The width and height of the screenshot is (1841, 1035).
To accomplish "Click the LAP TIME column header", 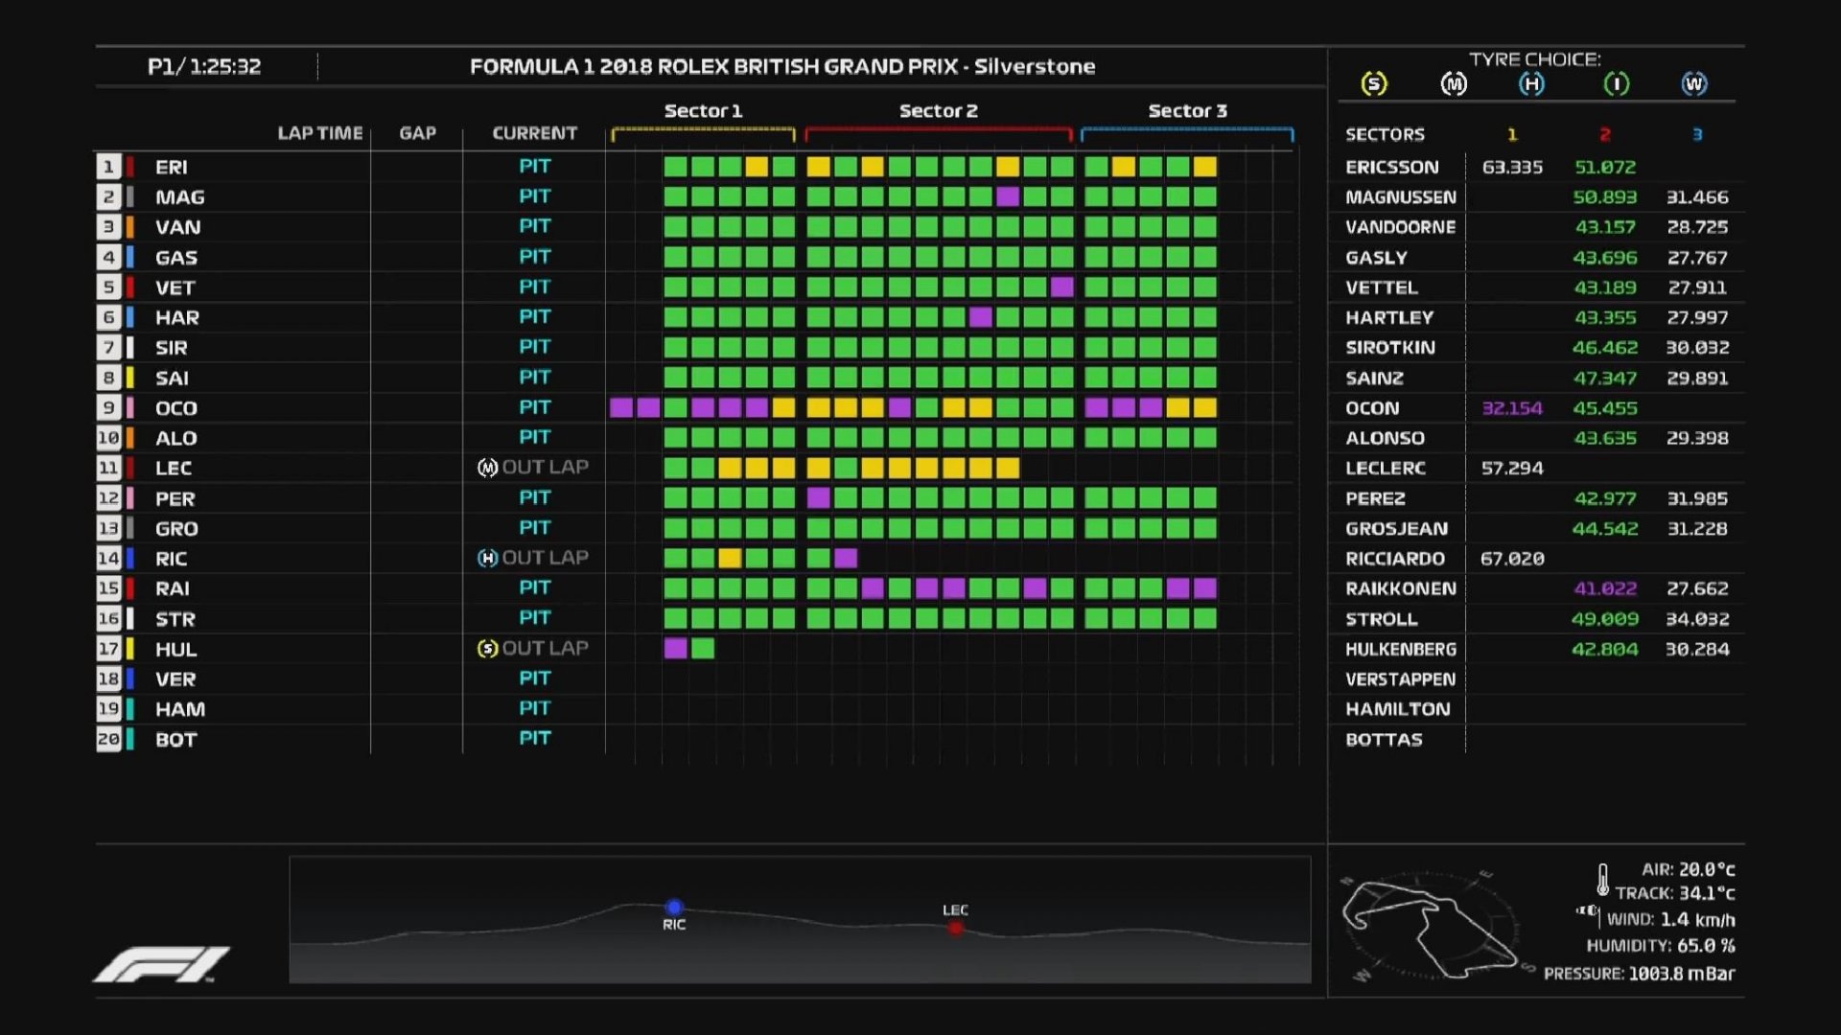I will click(319, 133).
